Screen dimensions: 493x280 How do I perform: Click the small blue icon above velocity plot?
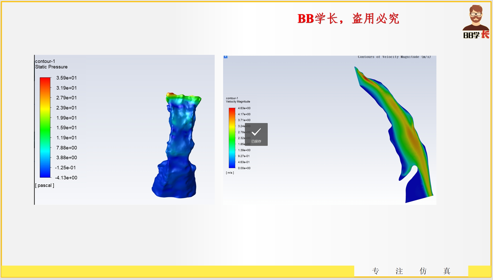[226, 57]
